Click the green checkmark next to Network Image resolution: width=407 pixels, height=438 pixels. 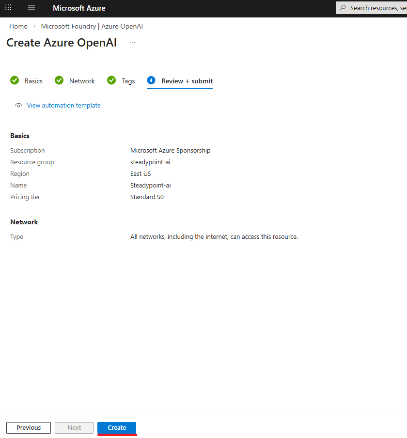pyautogui.click(x=59, y=80)
